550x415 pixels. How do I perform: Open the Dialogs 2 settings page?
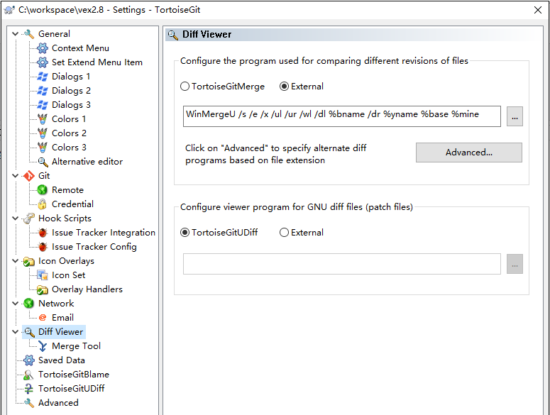[x=71, y=91]
